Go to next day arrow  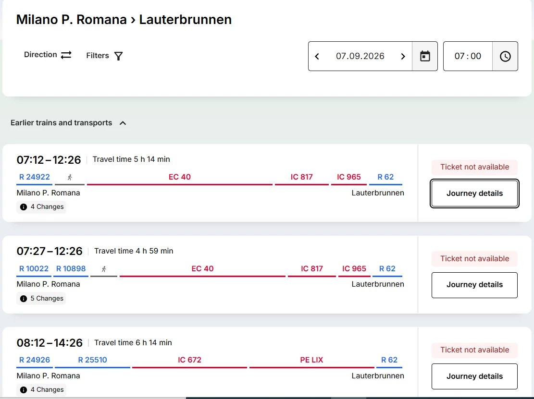pos(403,56)
